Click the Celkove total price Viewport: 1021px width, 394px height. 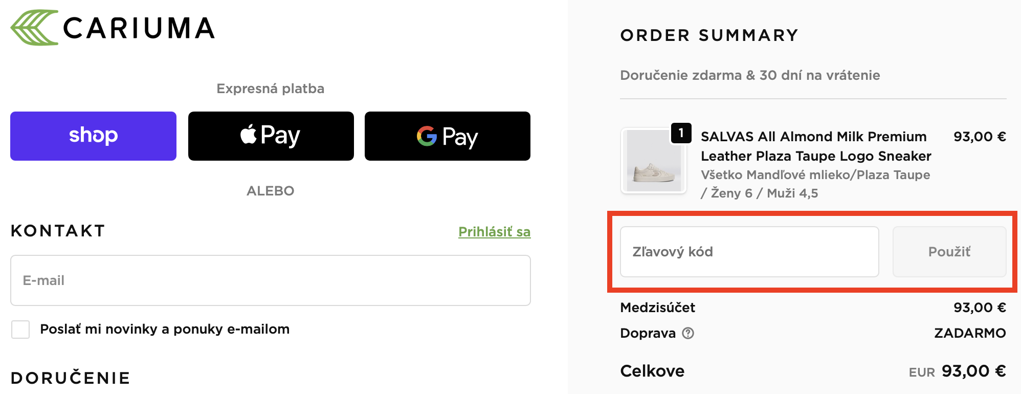click(x=973, y=371)
